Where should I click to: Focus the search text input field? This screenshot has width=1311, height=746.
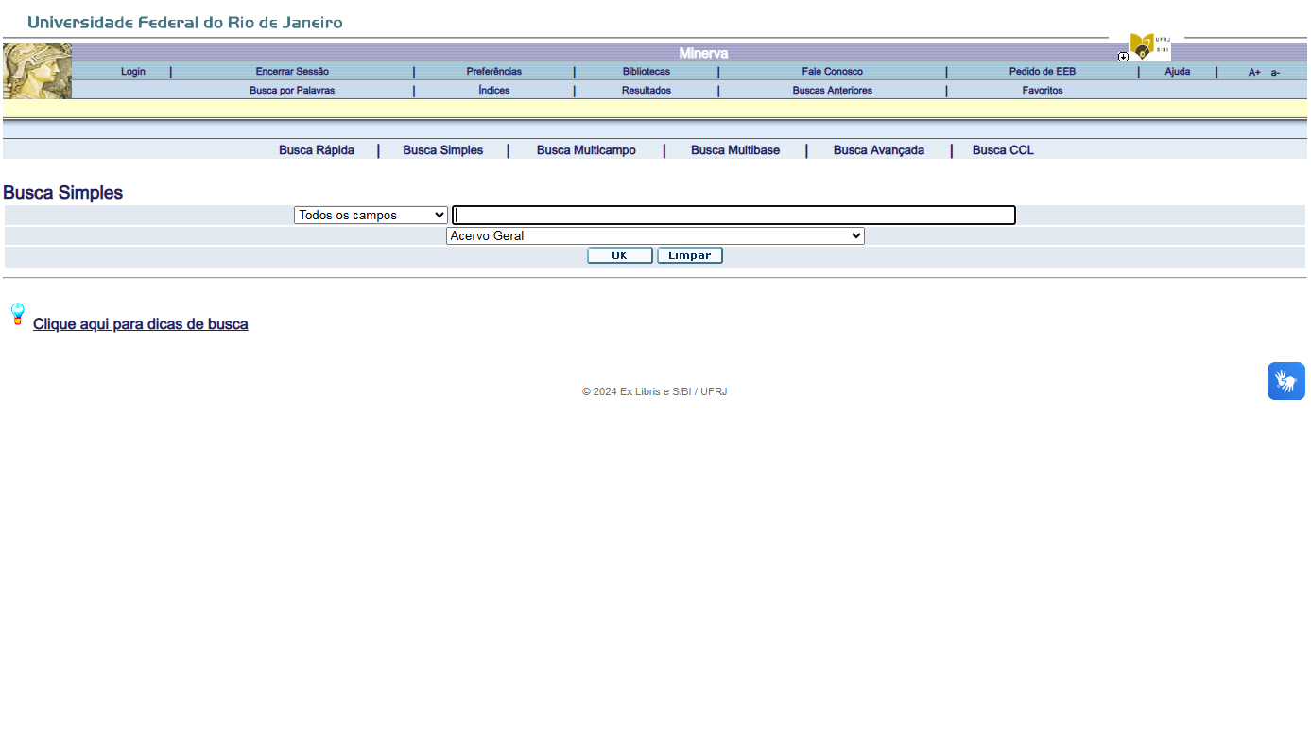(733, 216)
